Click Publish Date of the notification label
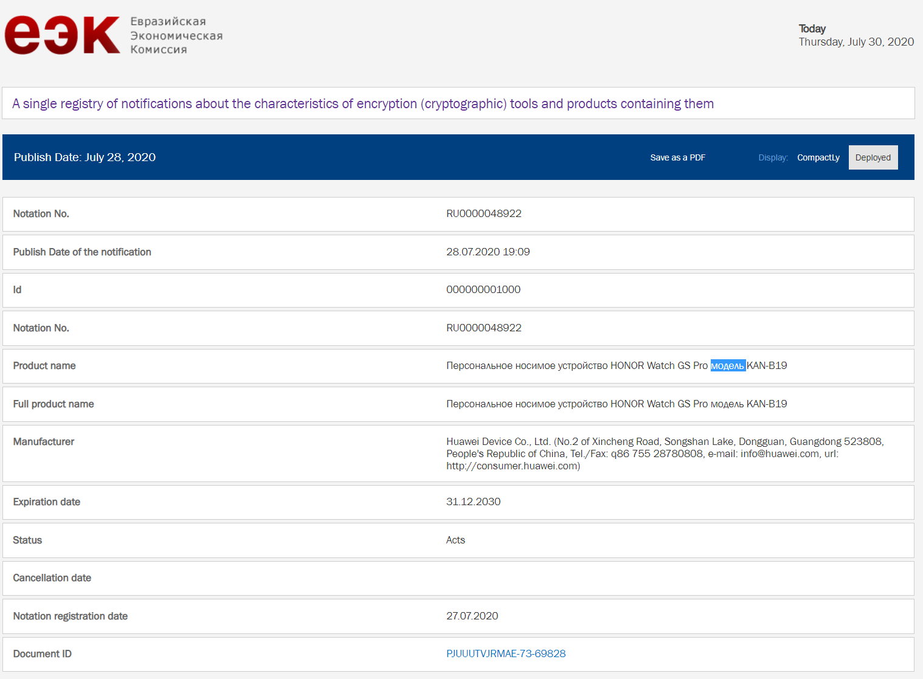 pos(82,252)
